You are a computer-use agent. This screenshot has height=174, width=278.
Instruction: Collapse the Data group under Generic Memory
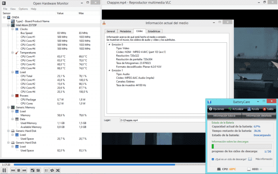coord(13,119)
